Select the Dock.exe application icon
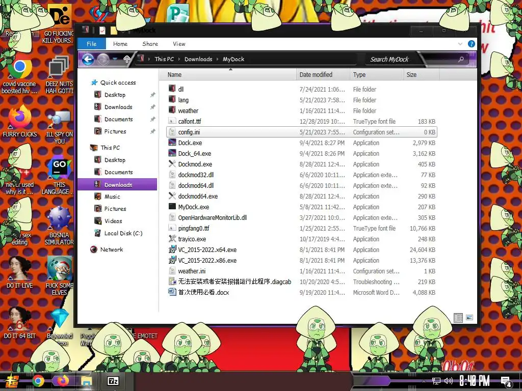This screenshot has height=391, width=522. 172,143
